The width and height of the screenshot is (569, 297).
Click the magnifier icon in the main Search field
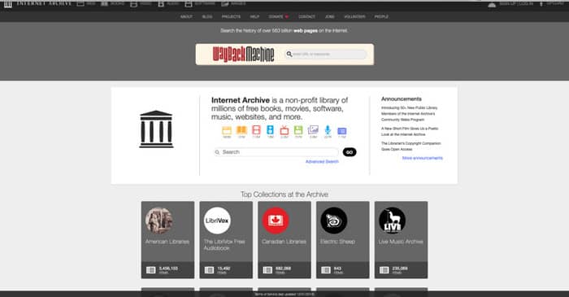[217, 152]
